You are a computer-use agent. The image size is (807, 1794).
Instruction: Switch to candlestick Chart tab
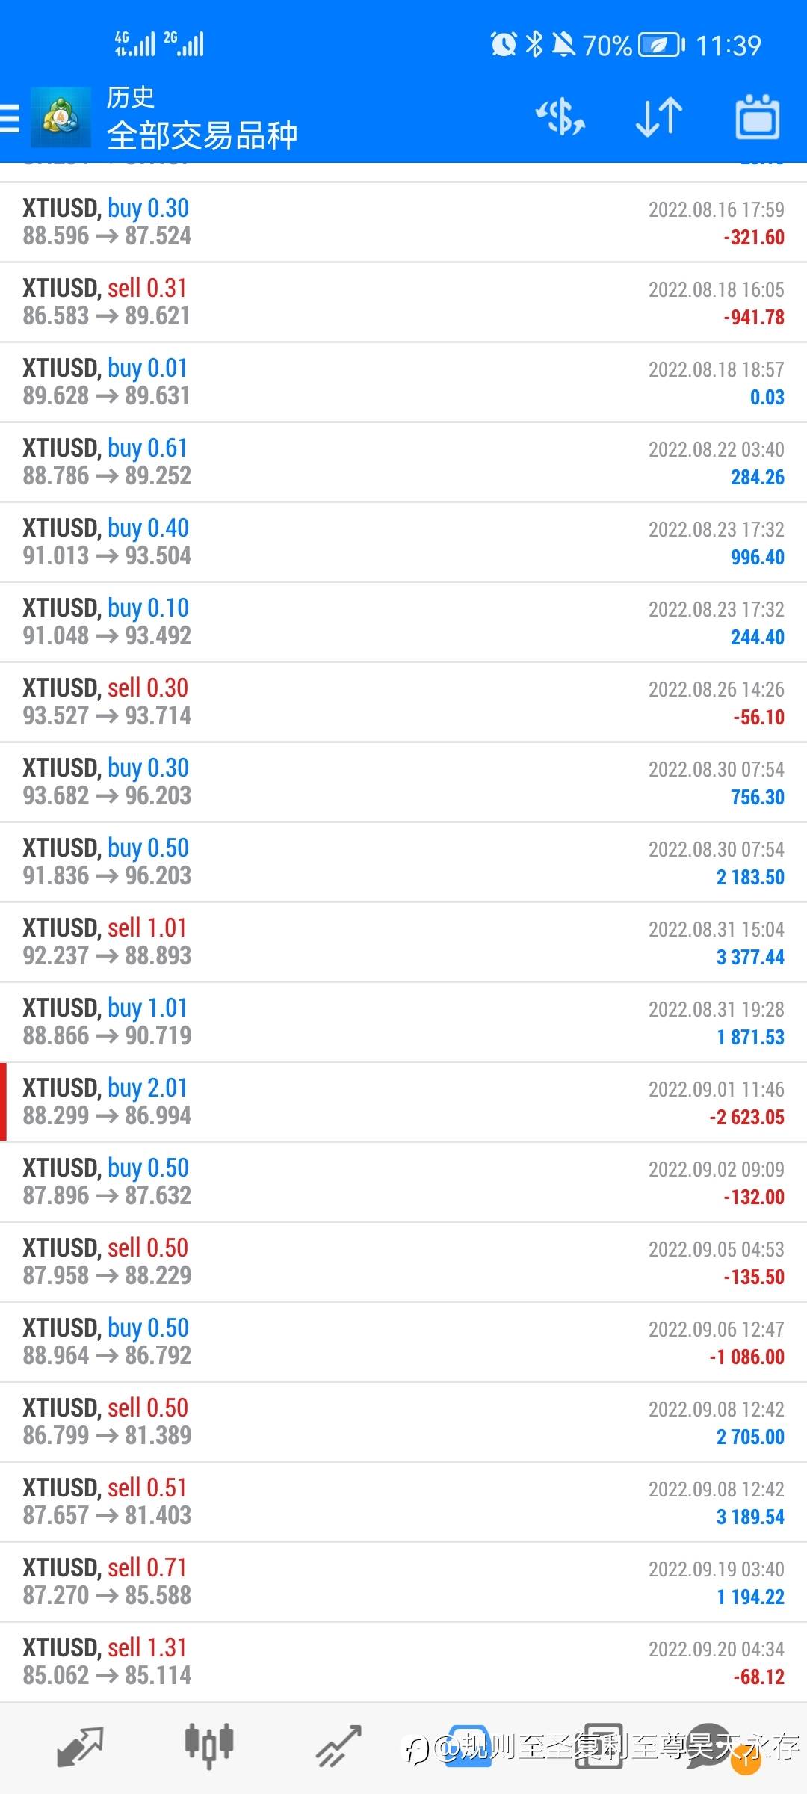click(x=209, y=1747)
